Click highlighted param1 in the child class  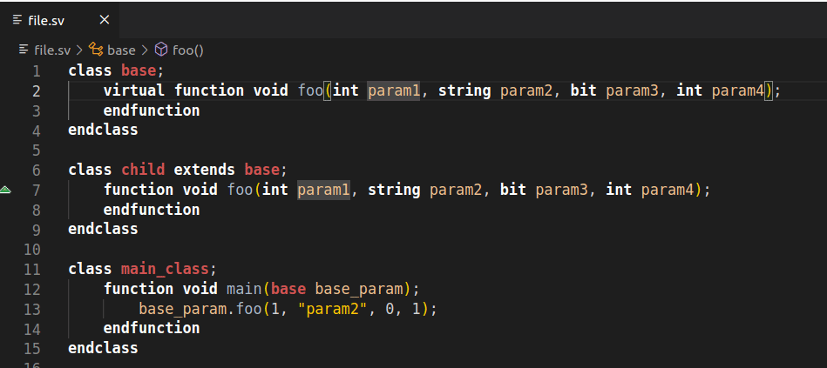323,190
